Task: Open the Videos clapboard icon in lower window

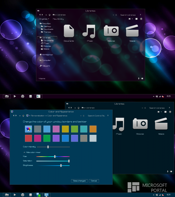Action: point(161,124)
